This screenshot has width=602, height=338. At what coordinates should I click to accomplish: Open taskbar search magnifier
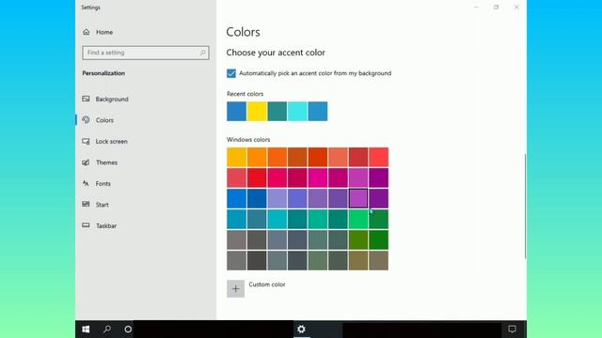(107, 330)
